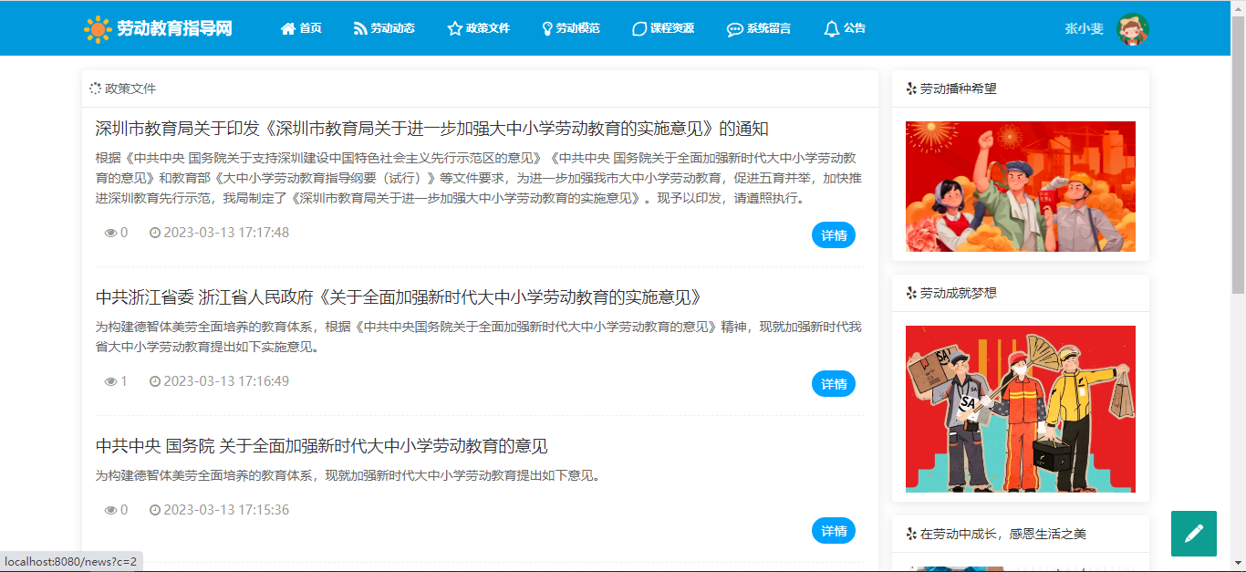Click clock icon beside 2023-03-13 17:15:36
This screenshot has width=1246, height=572.
click(155, 510)
